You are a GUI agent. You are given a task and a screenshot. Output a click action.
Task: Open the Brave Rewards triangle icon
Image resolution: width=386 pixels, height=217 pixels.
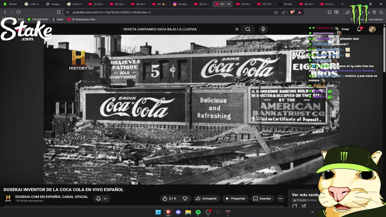[299, 12]
